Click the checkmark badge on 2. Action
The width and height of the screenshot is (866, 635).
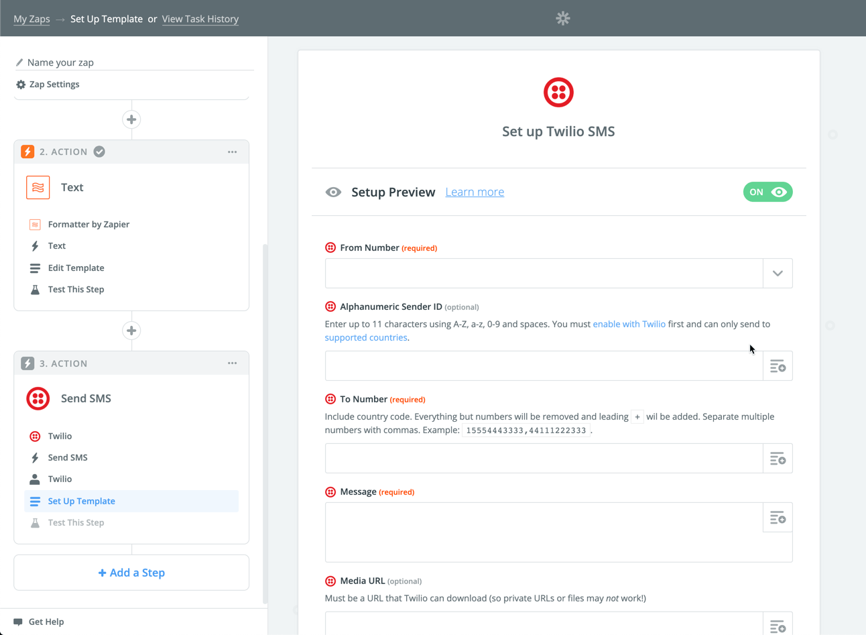[99, 152]
